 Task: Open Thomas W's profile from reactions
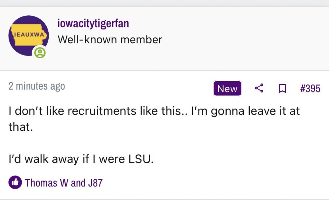(x=47, y=183)
